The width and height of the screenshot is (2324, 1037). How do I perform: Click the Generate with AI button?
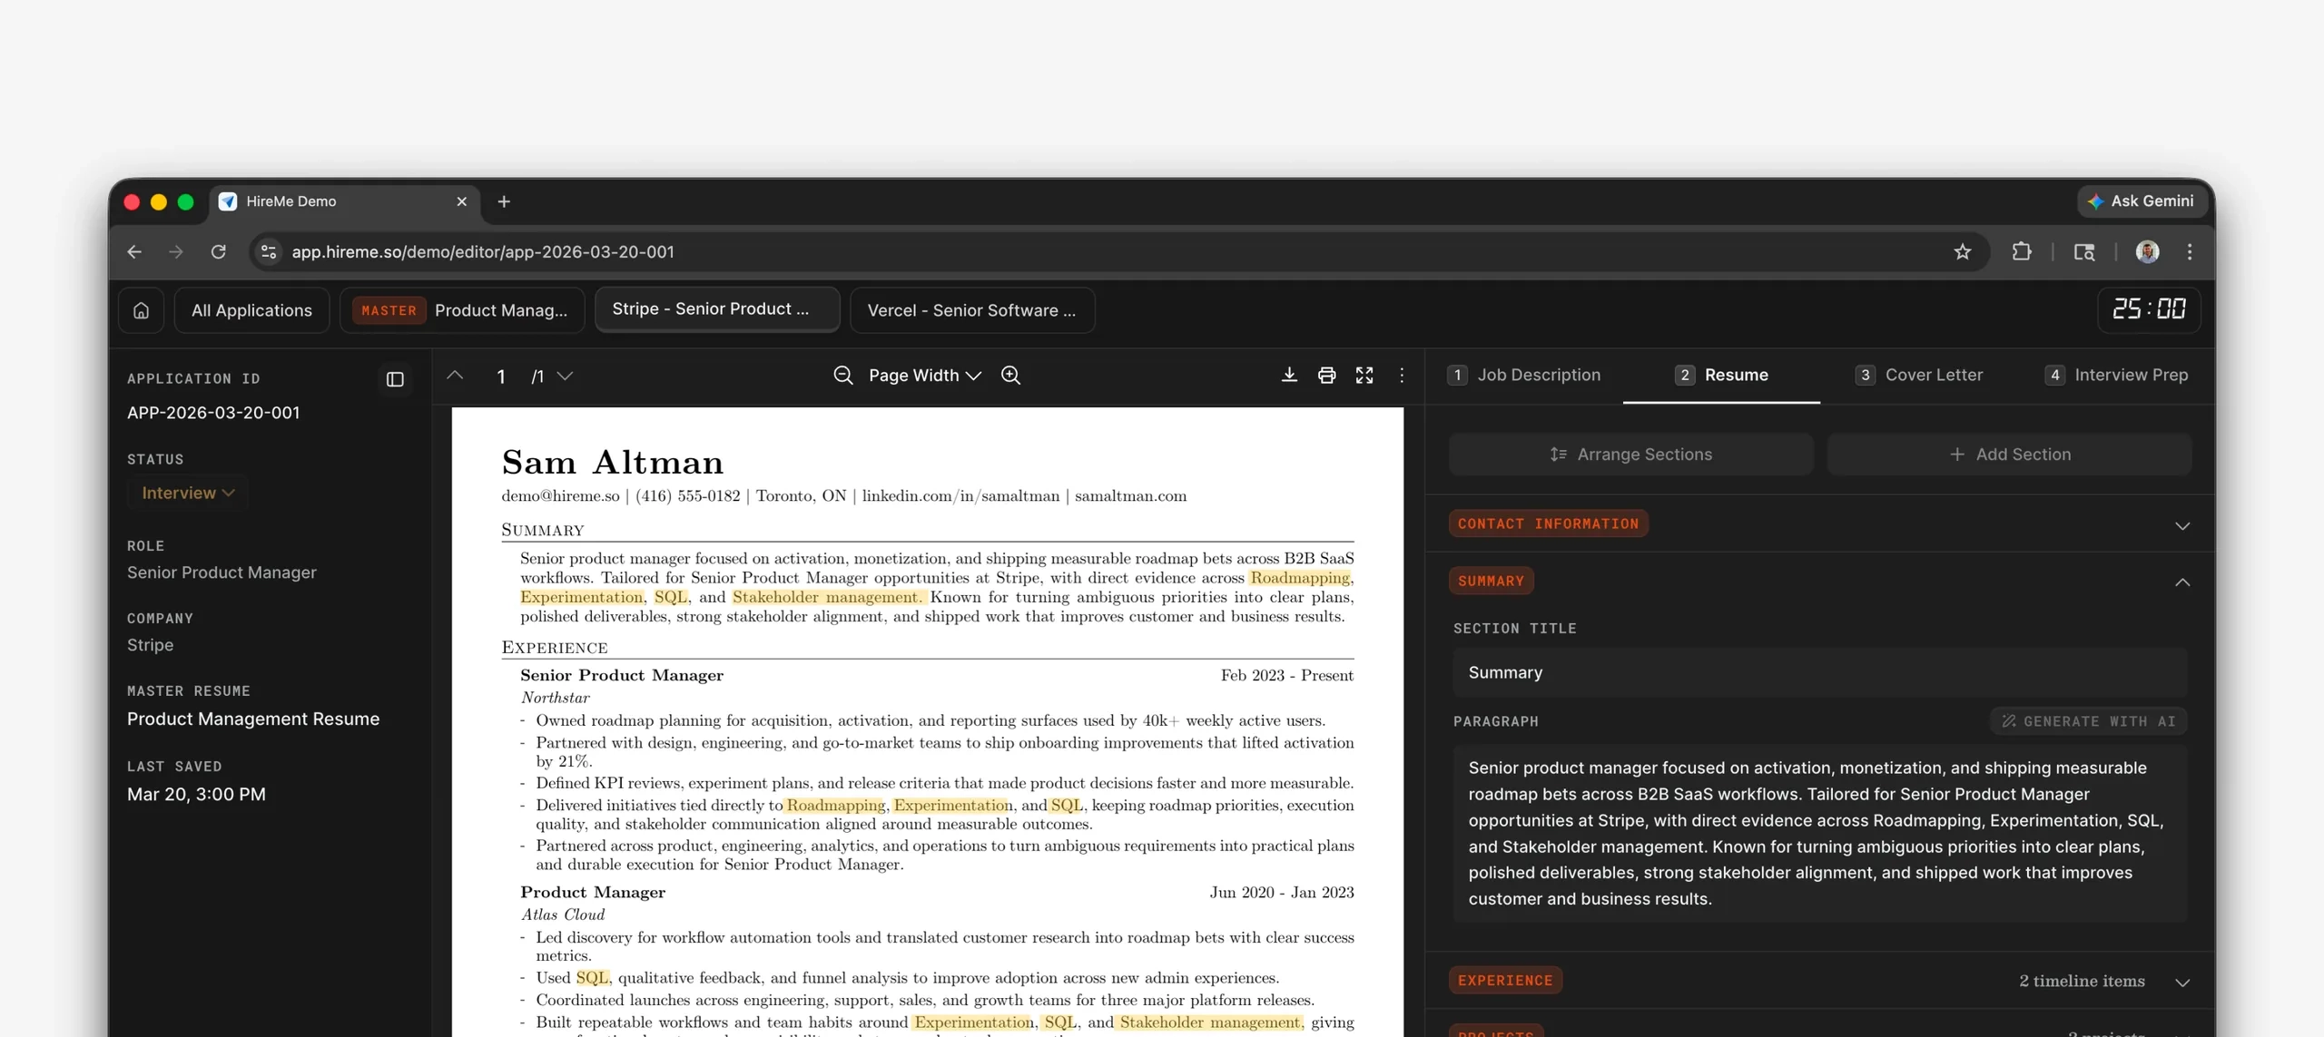[2087, 719]
